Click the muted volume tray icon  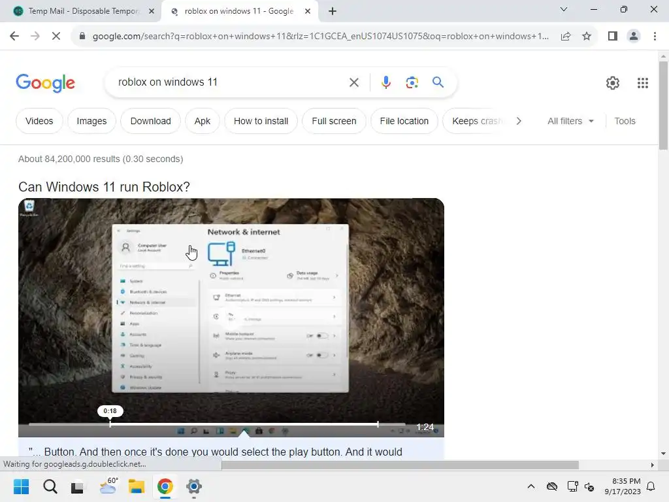[x=590, y=486]
